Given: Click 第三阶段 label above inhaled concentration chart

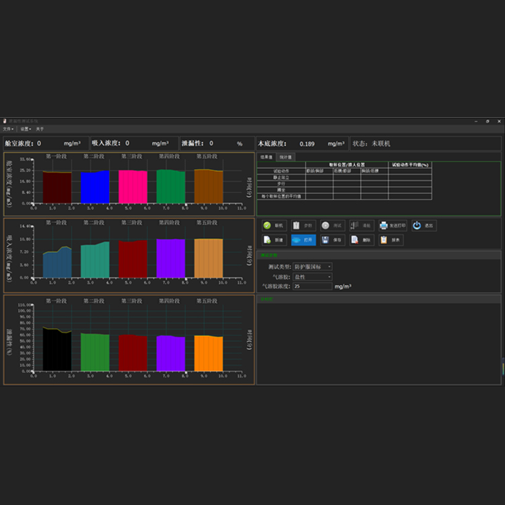Looking at the screenshot, I should 132,223.
